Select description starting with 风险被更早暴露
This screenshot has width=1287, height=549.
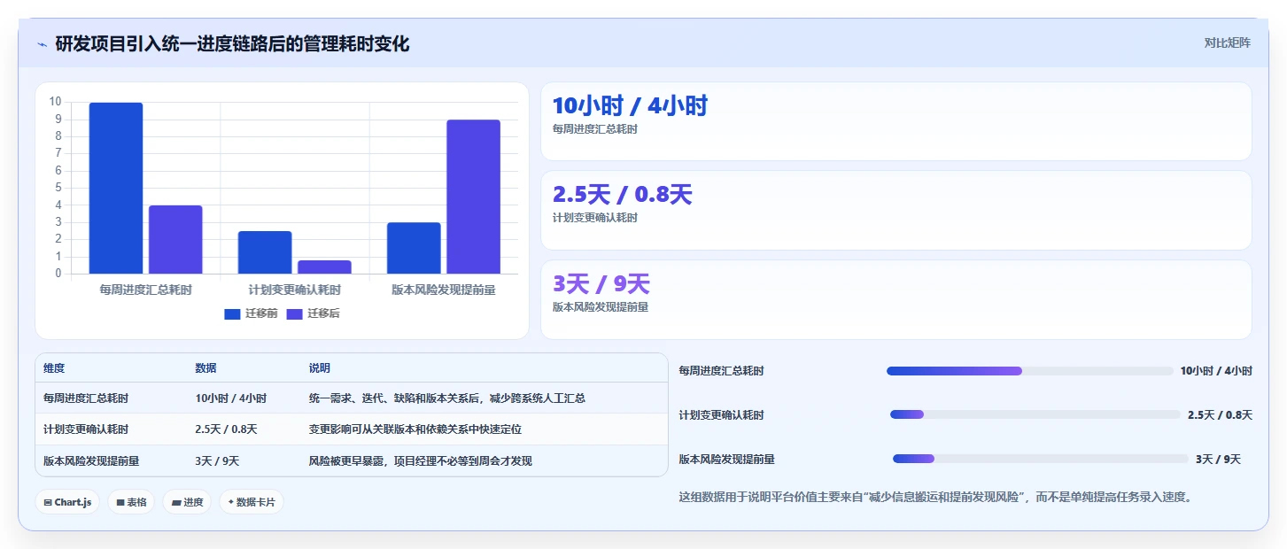click(421, 461)
